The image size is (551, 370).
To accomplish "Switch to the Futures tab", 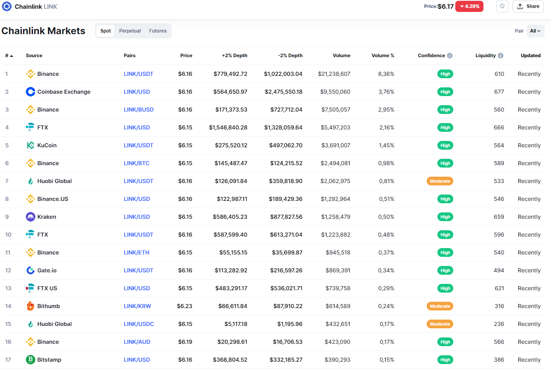I will 158,31.
